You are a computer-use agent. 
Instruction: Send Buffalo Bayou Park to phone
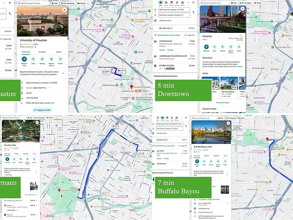click(218, 161)
